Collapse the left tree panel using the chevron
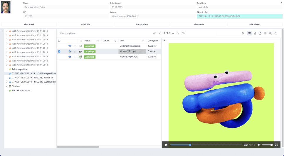Image resolution: width=284 pixels, height=156 pixels. 2,31
